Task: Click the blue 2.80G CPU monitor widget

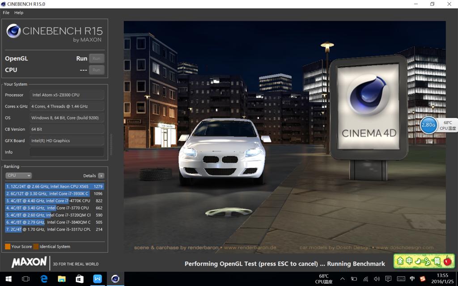Action: tap(428, 125)
